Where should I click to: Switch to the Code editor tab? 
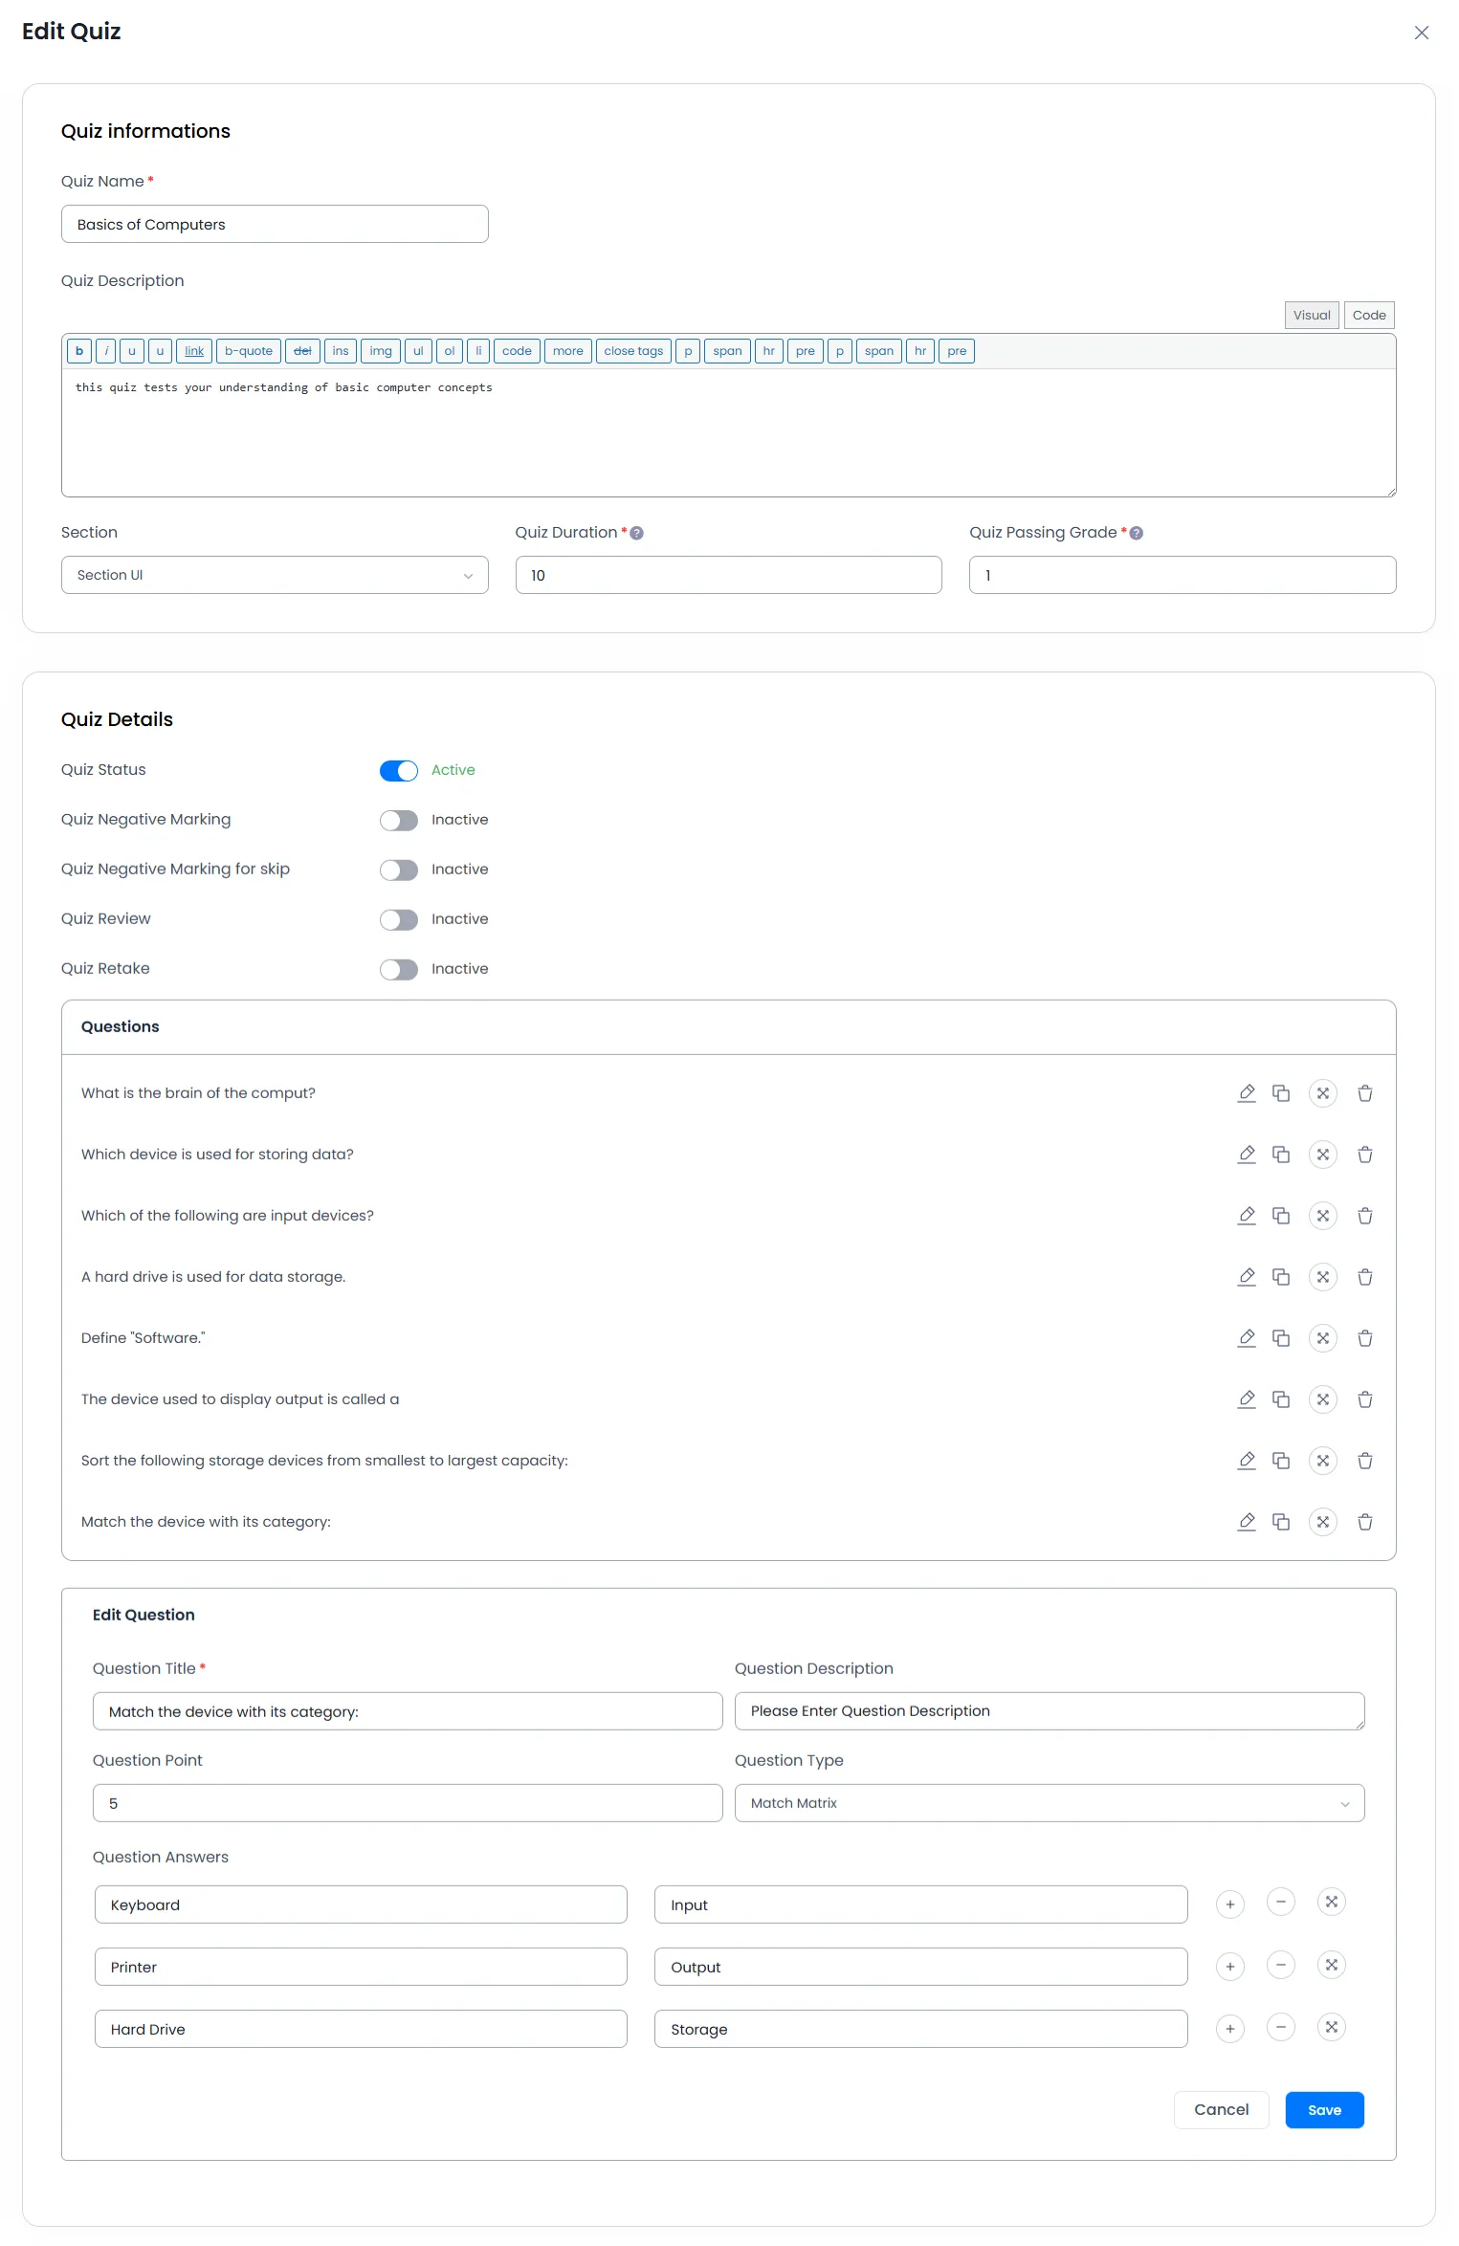[x=1369, y=316]
